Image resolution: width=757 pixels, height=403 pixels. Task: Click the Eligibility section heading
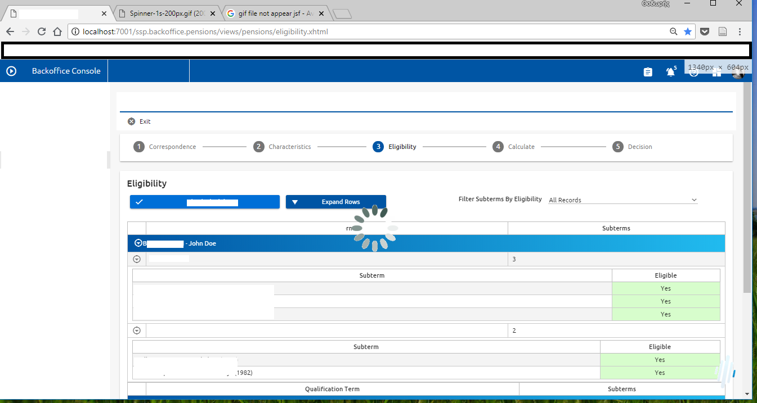(x=147, y=183)
